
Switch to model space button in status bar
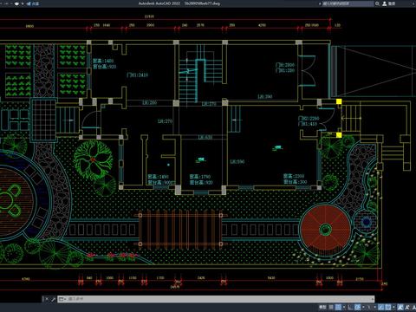point(322,307)
